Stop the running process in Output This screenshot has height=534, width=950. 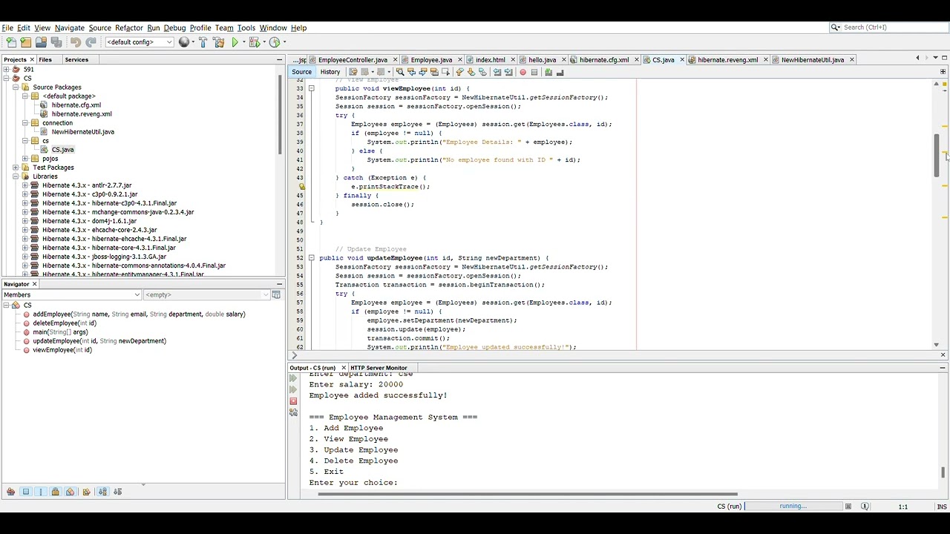[x=293, y=401]
